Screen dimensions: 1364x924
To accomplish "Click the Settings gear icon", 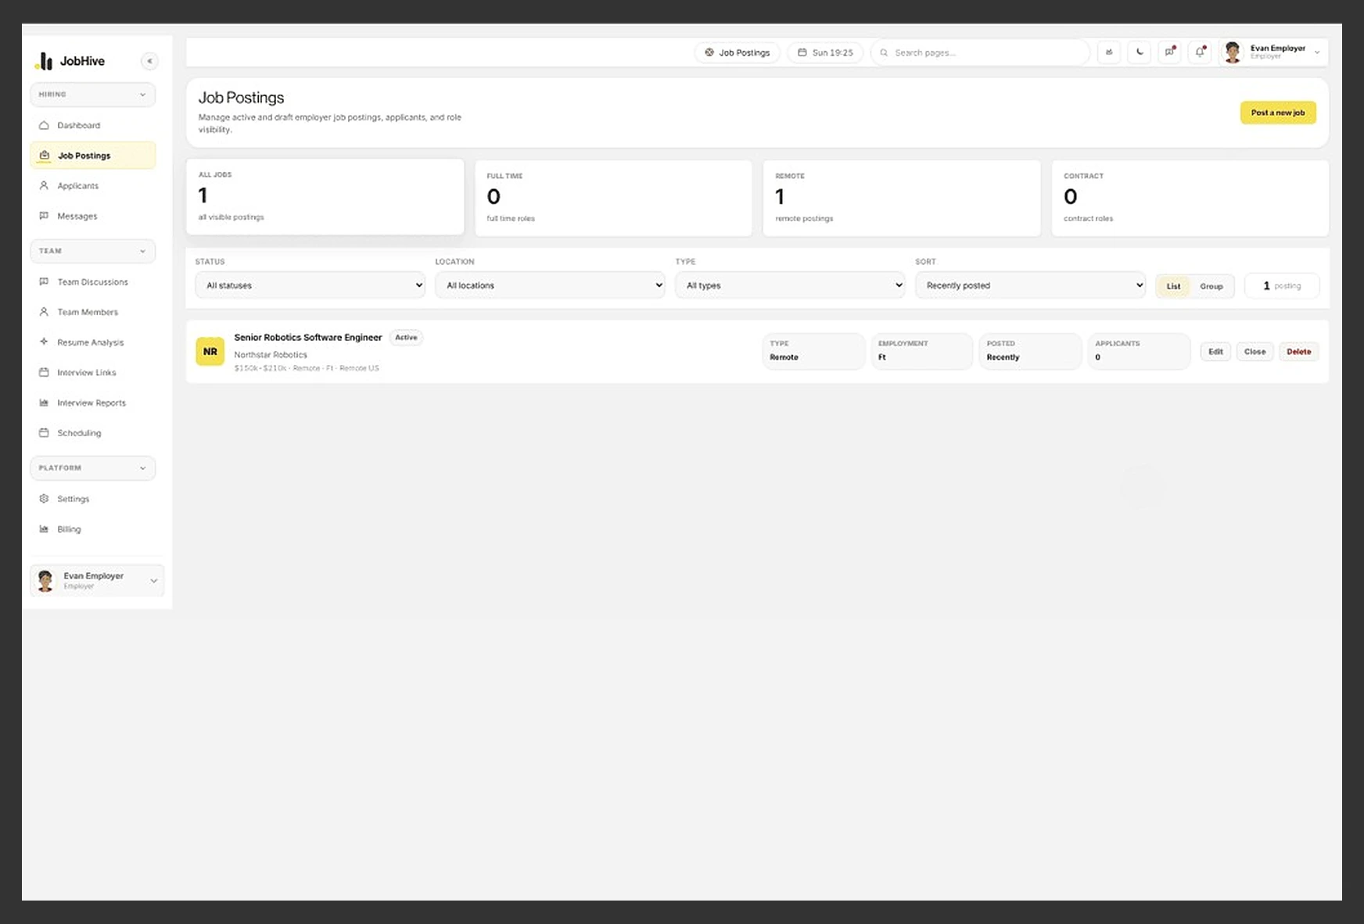I will [44, 499].
